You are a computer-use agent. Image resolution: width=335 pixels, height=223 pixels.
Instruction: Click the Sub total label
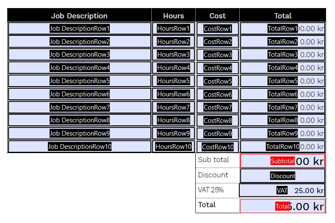(x=214, y=159)
